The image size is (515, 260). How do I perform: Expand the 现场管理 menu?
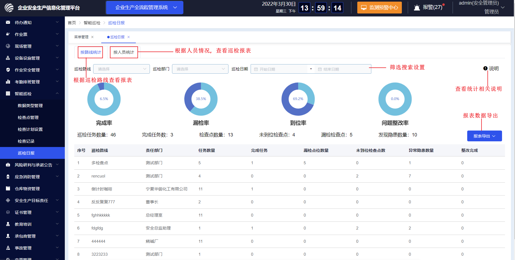(57, 46)
